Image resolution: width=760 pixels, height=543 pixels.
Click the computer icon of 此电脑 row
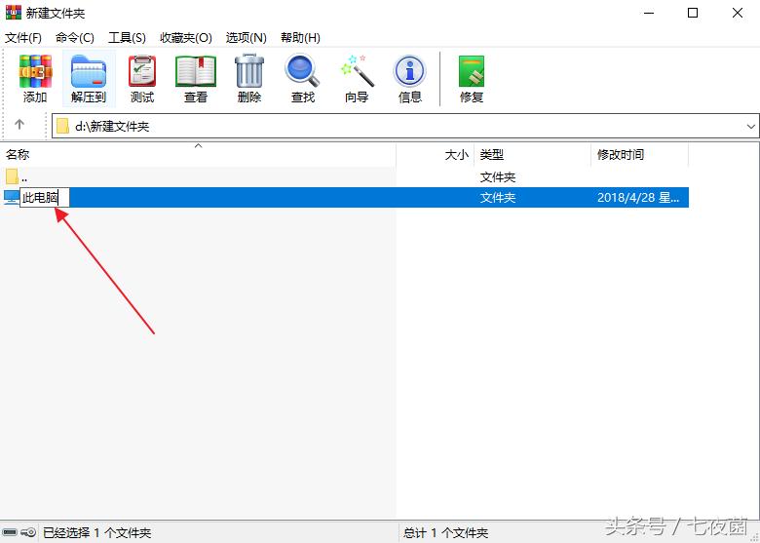(x=11, y=197)
